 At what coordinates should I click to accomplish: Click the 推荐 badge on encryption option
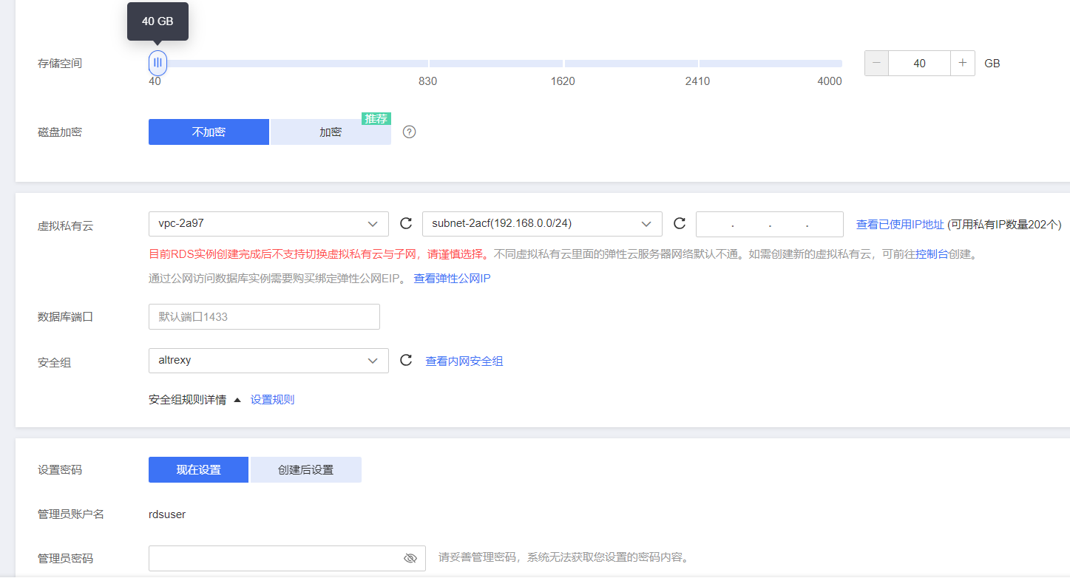click(x=376, y=118)
